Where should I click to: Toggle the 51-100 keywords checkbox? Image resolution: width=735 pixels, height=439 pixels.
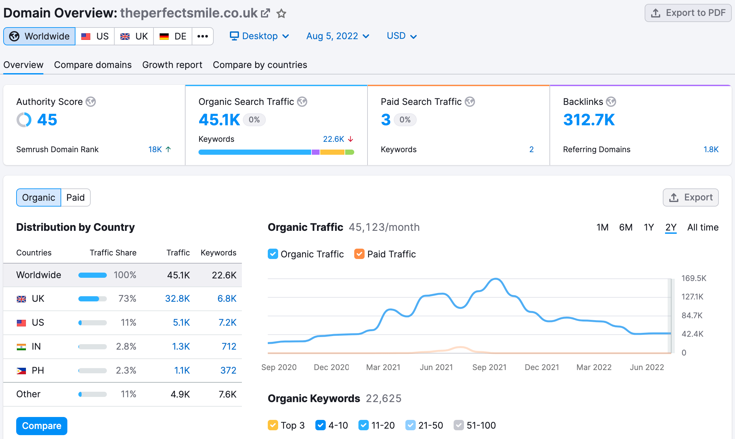(x=458, y=425)
